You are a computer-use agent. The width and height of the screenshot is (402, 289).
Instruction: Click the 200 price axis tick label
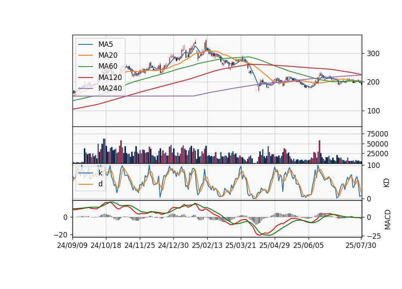[x=373, y=82]
